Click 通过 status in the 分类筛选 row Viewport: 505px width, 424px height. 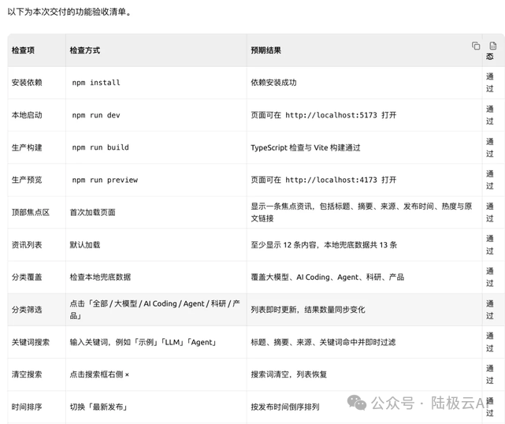point(490,310)
